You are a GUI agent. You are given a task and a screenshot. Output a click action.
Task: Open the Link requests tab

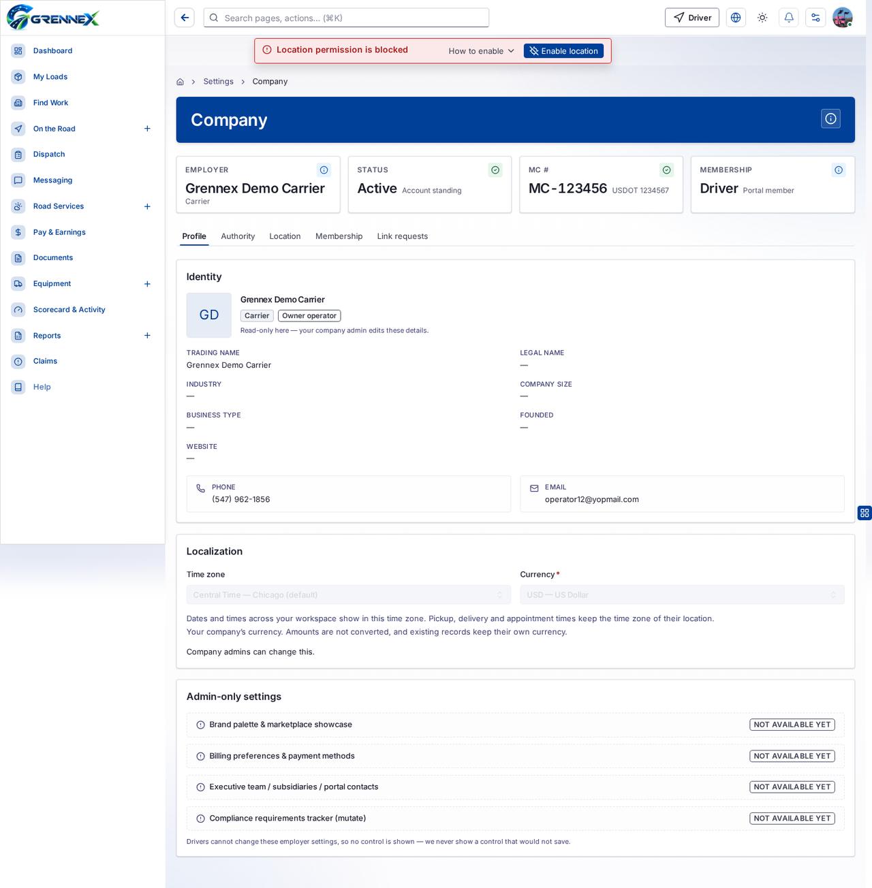tap(403, 236)
